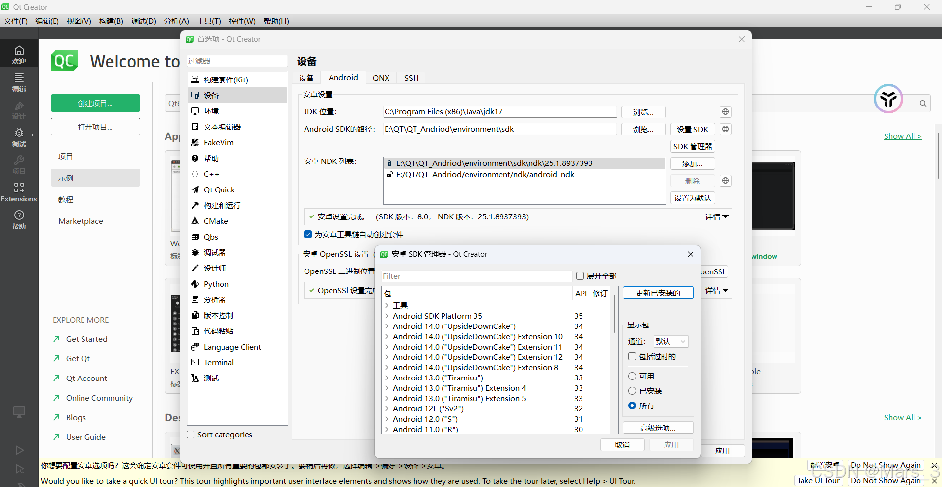Switch to the QNX tab

click(x=381, y=78)
